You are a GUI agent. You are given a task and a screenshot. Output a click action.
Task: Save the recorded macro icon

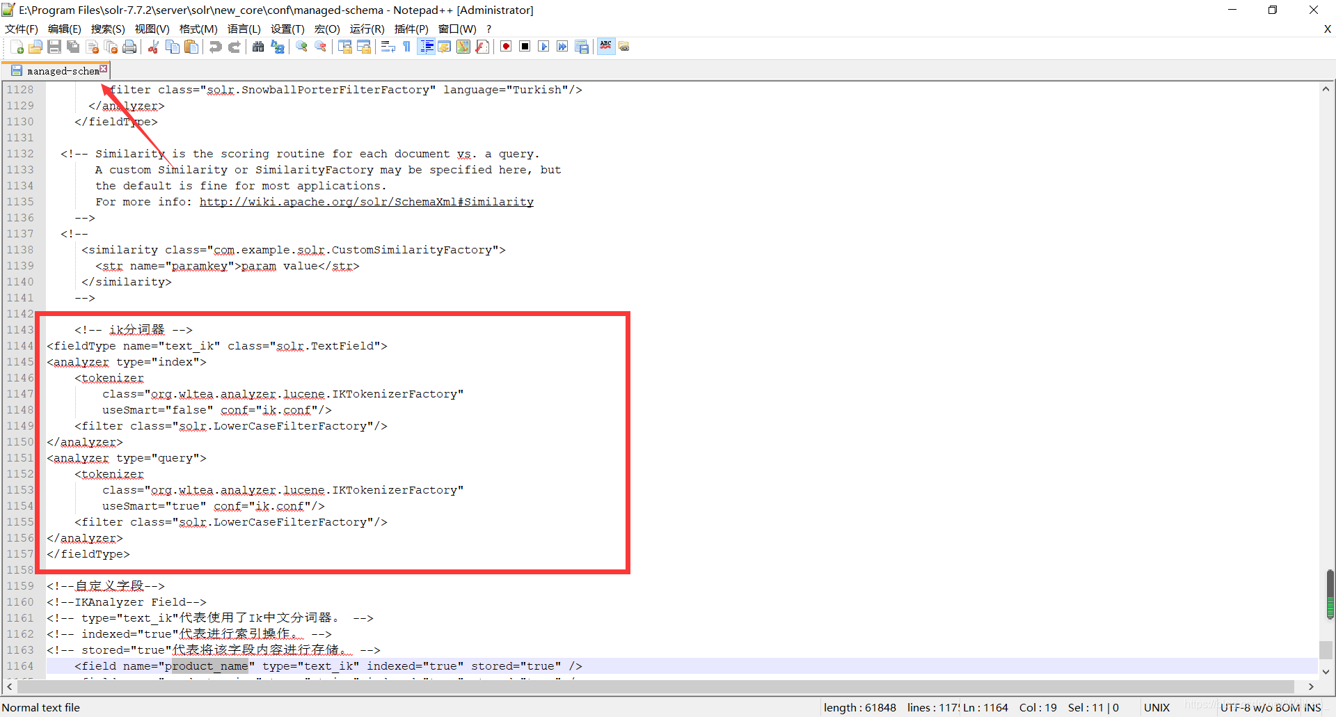(582, 47)
